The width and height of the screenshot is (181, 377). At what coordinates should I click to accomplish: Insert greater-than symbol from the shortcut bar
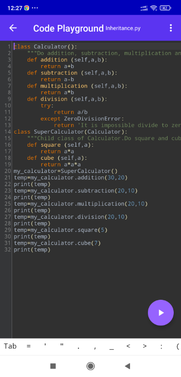[x=145, y=346]
